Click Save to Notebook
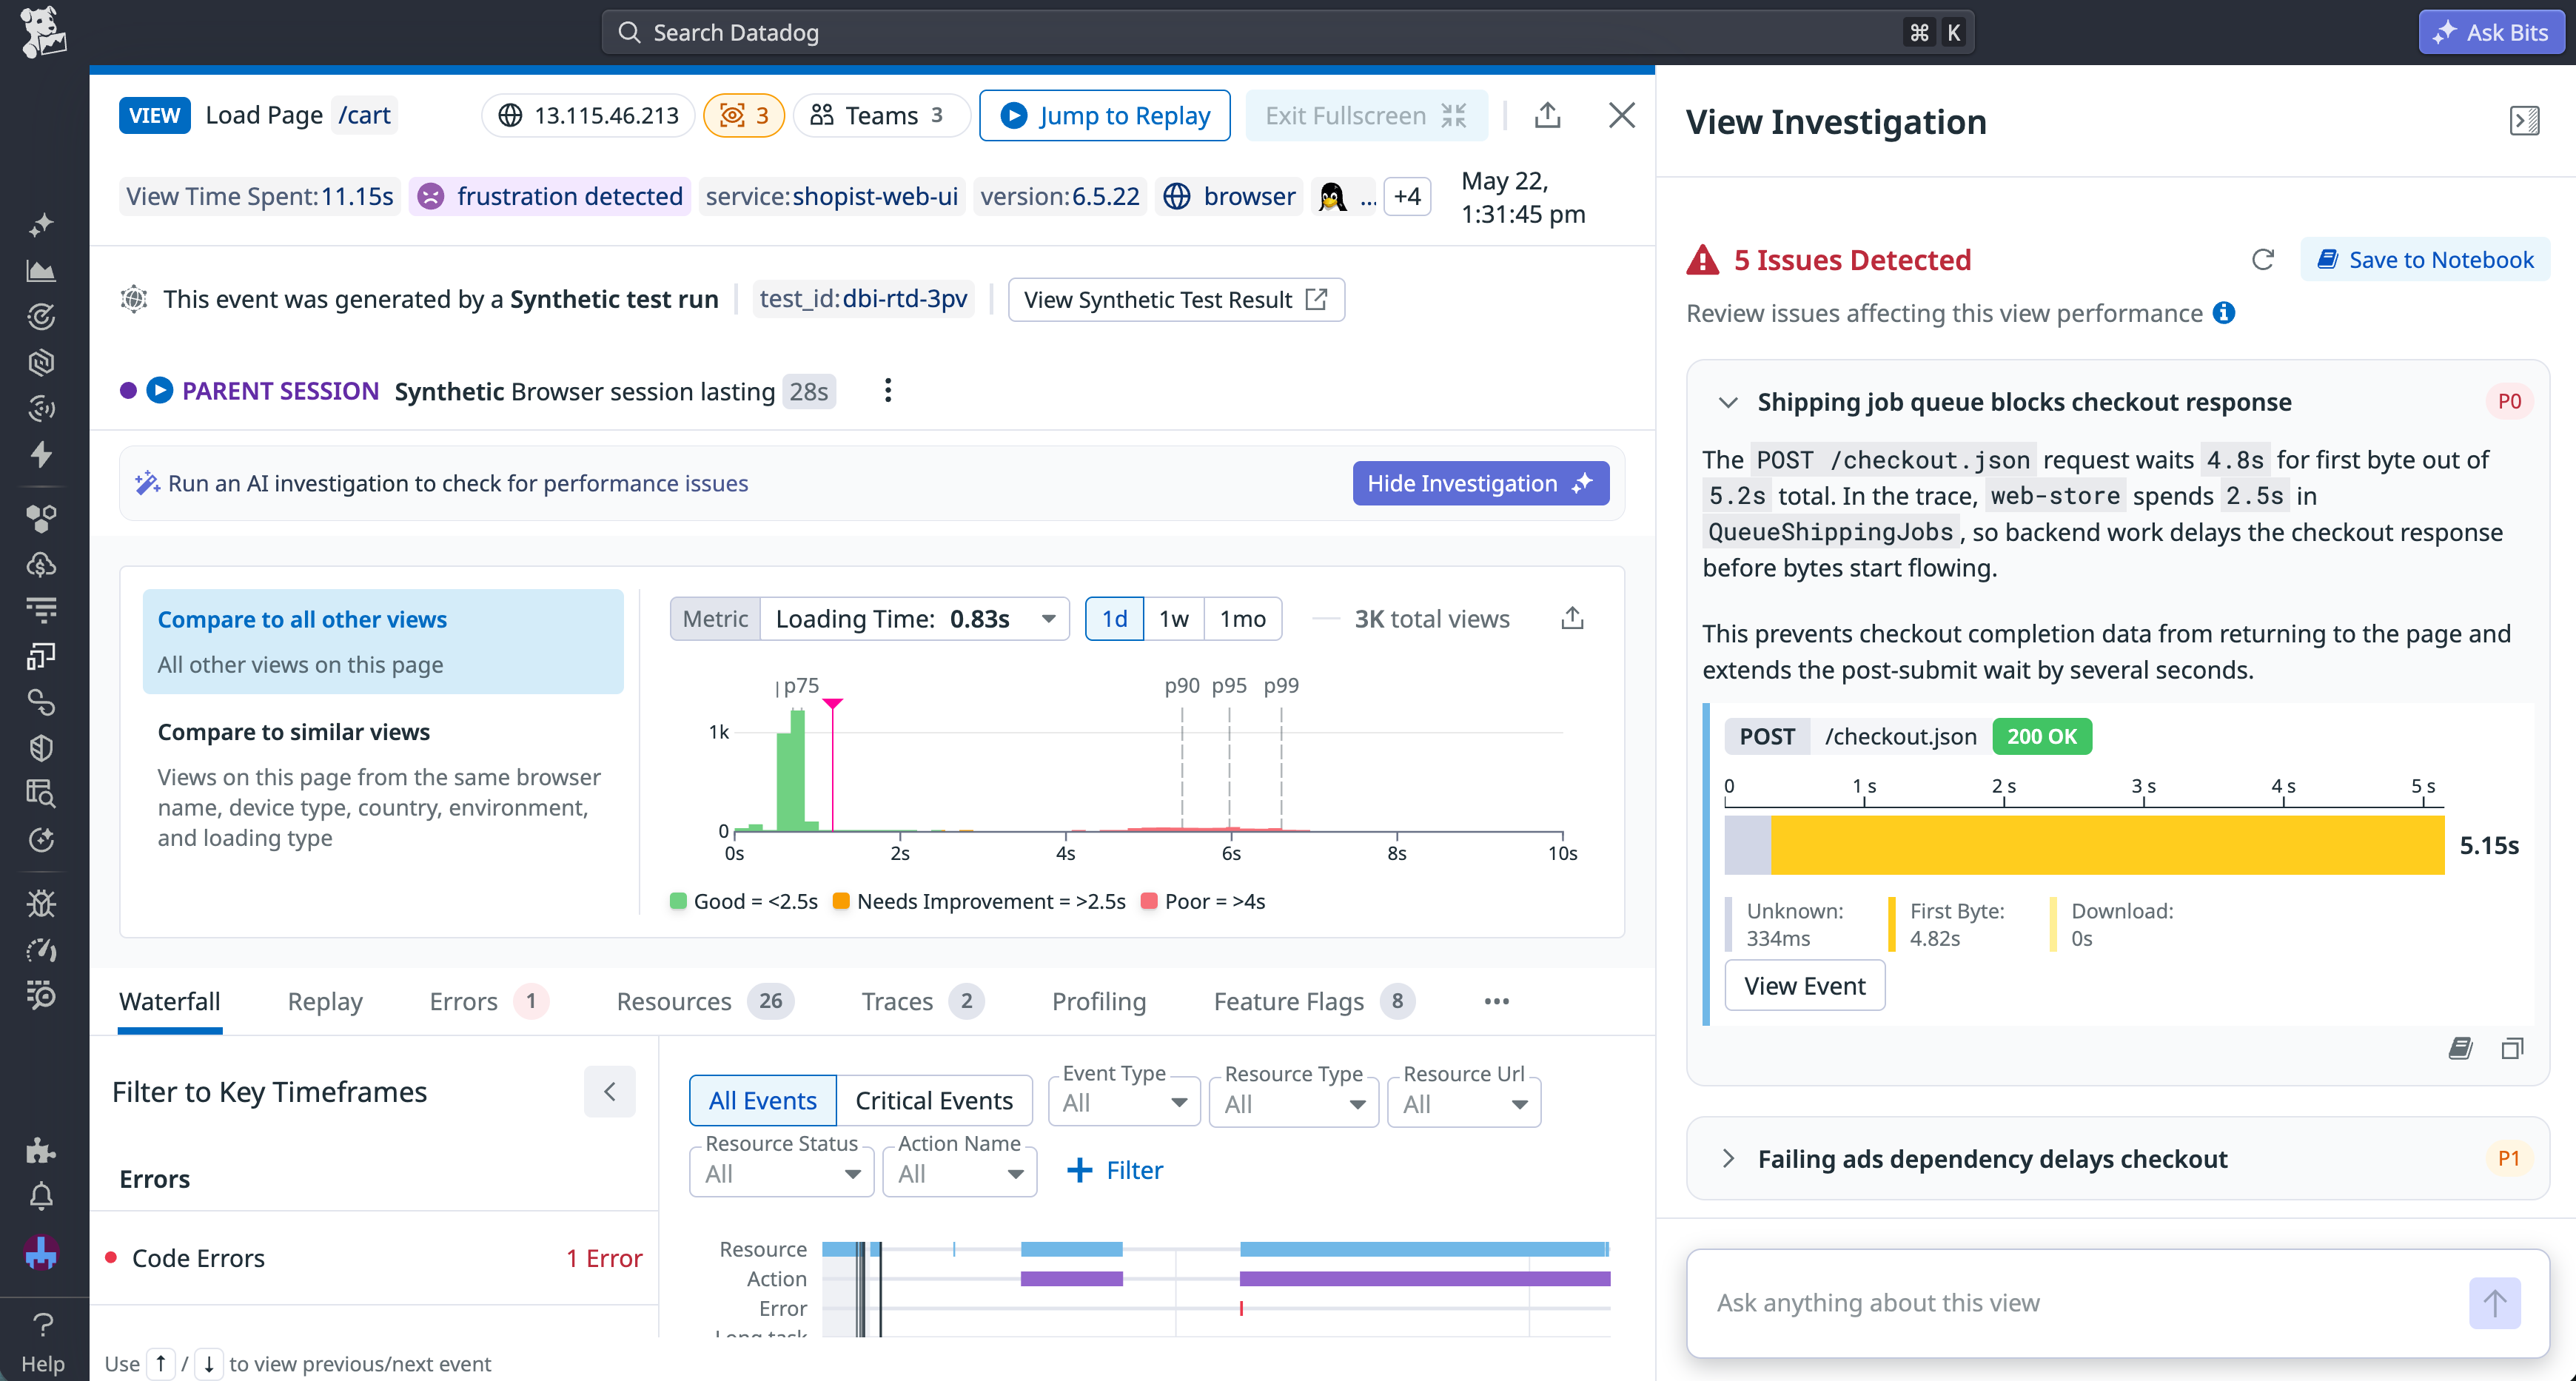 pyautogui.click(x=2424, y=260)
